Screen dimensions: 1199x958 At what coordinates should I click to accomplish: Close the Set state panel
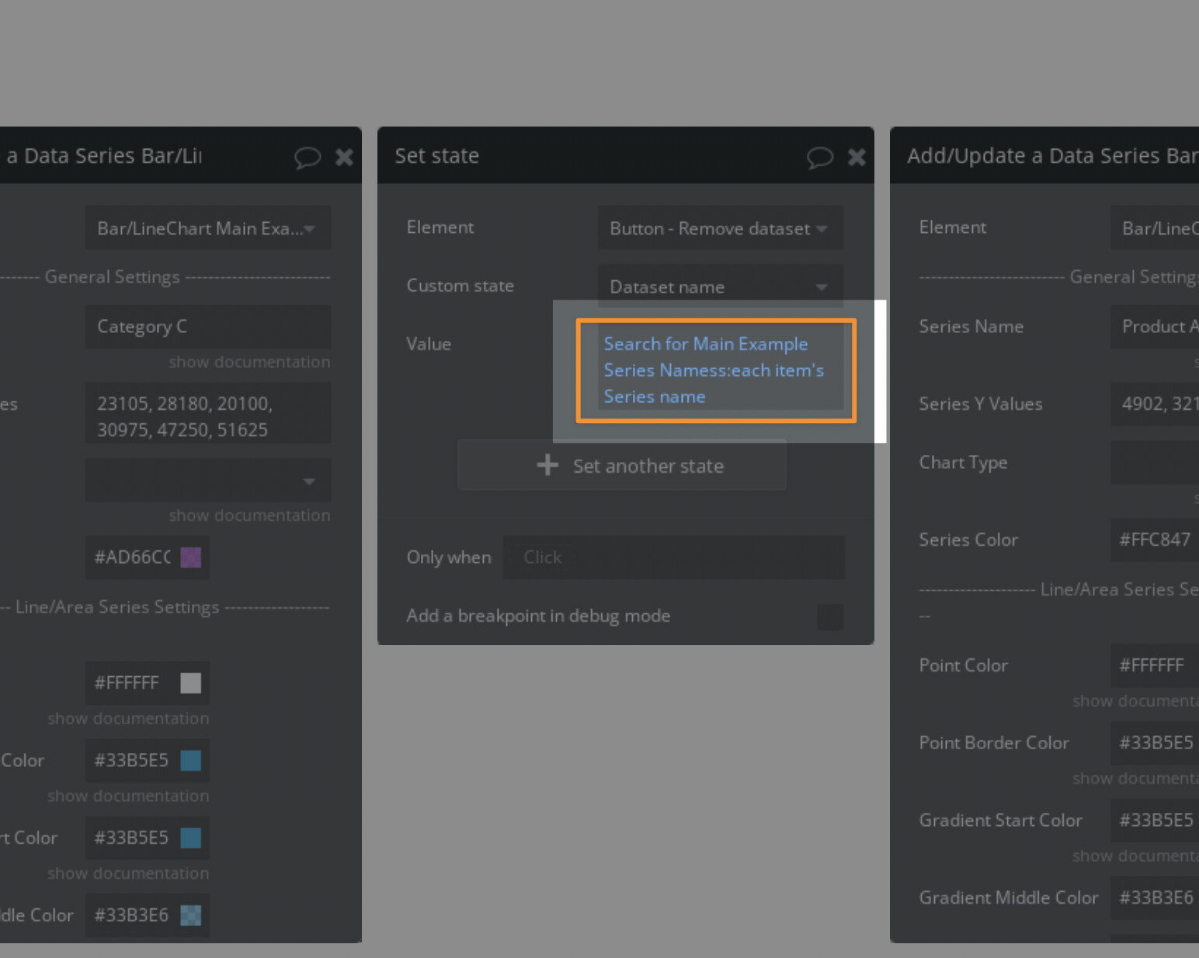[857, 158]
